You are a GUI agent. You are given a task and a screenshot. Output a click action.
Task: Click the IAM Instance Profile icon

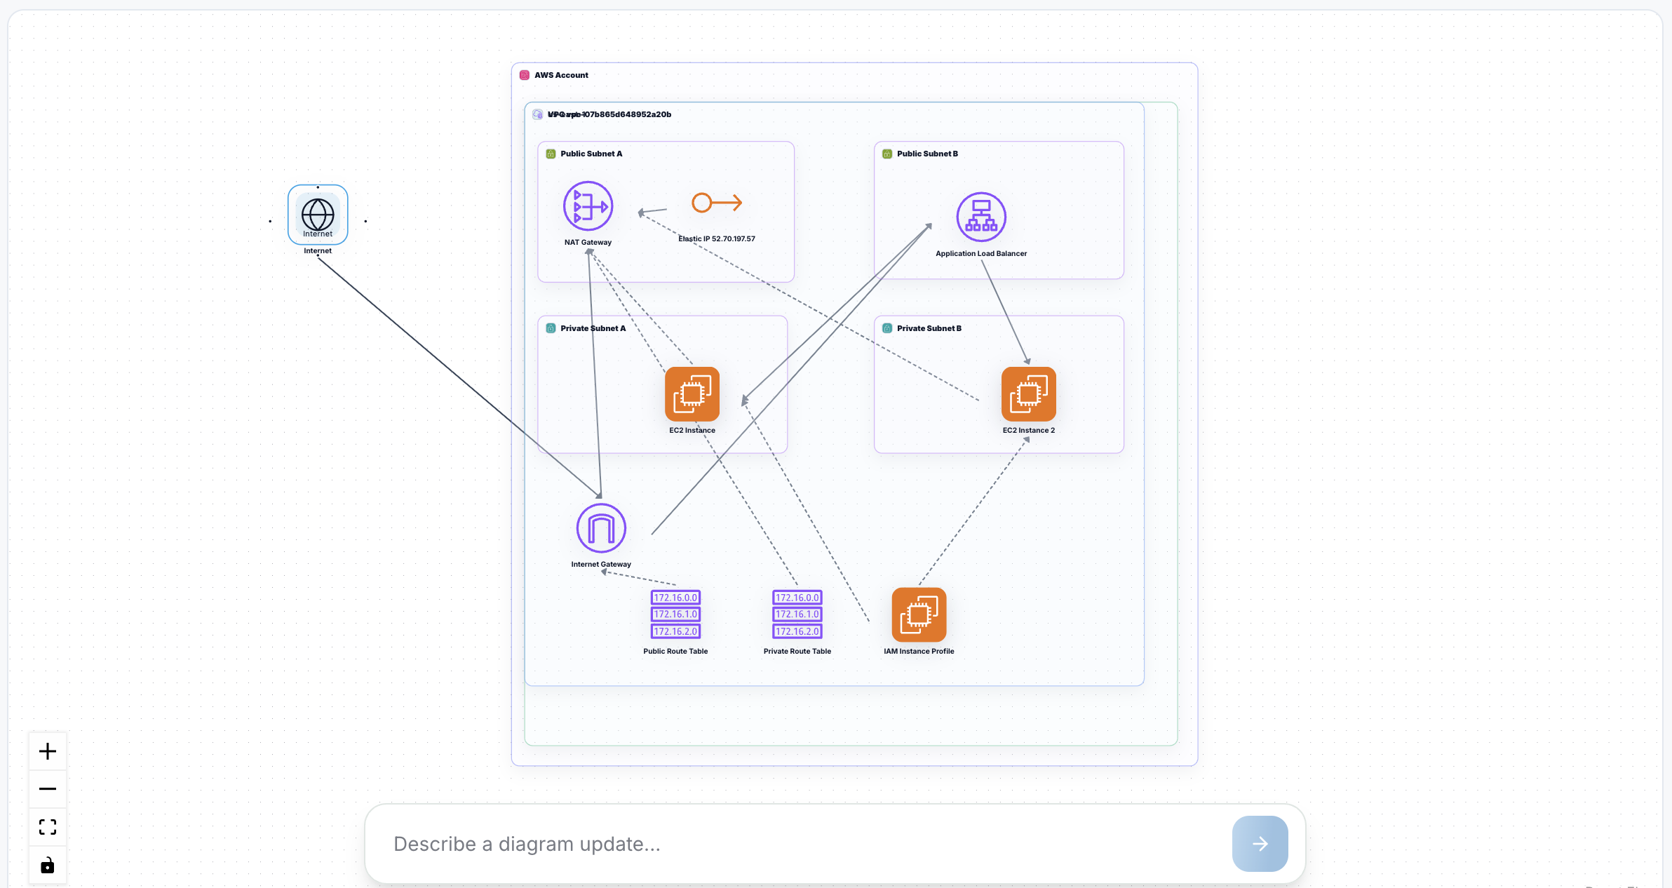[x=919, y=614]
